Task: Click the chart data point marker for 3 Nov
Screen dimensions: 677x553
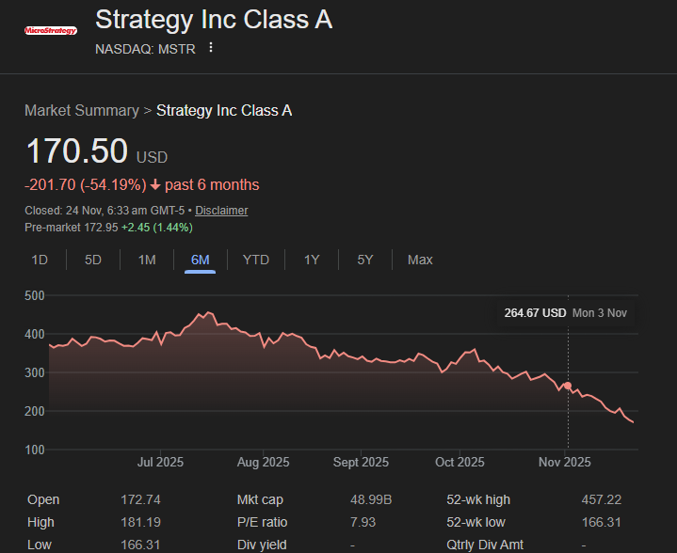Action: (x=567, y=387)
